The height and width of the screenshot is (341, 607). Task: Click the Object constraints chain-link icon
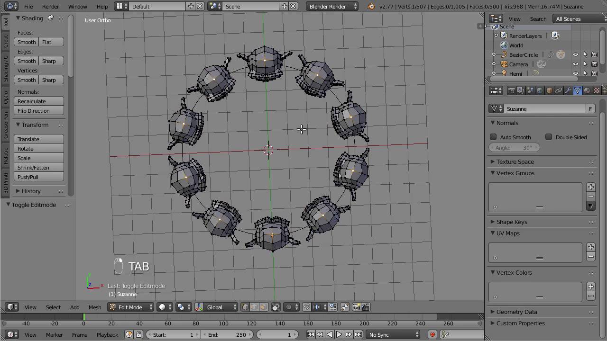click(559, 90)
